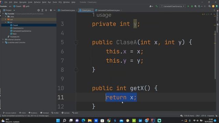Open the Build tool window

point(75,113)
